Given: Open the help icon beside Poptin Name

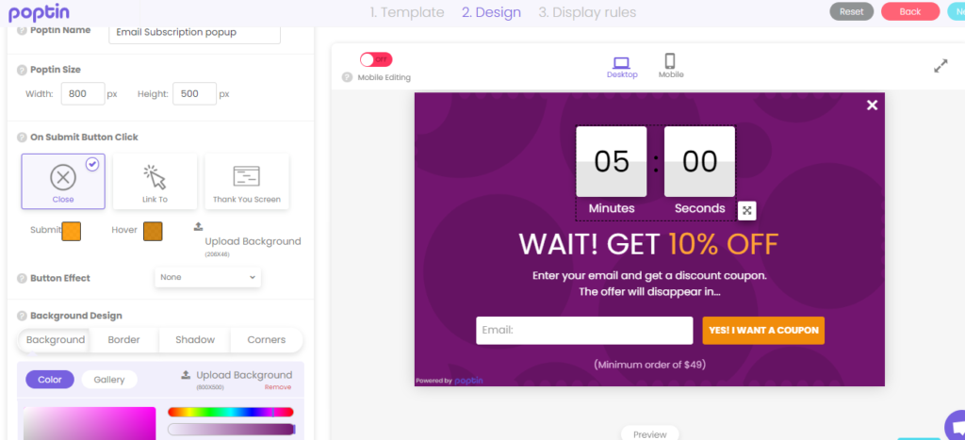Looking at the screenshot, I should pos(23,30).
